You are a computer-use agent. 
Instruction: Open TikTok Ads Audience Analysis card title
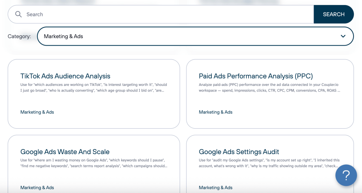pos(65,76)
